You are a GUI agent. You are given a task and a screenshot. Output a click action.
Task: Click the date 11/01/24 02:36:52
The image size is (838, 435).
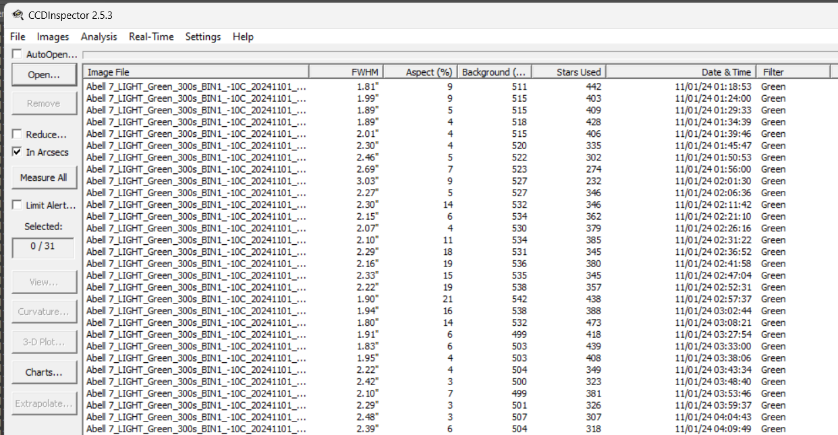713,252
